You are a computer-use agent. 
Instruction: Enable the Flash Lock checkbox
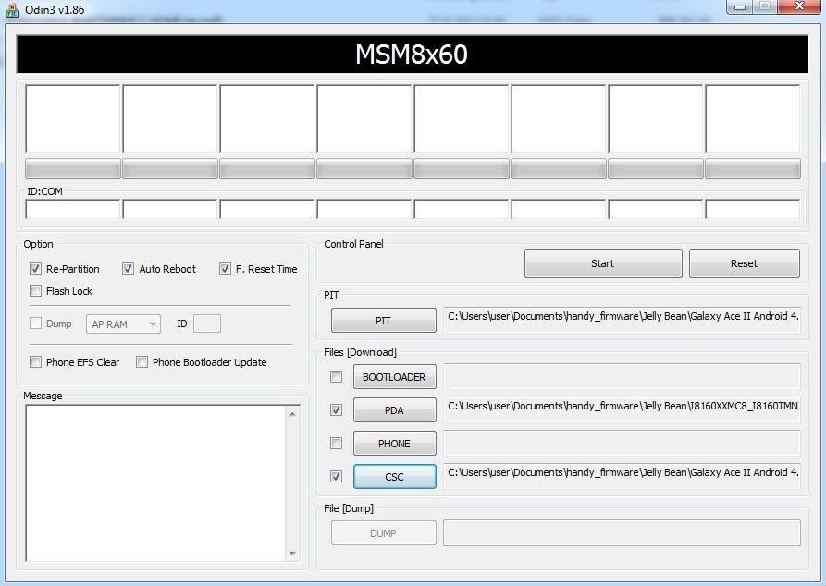[35, 290]
